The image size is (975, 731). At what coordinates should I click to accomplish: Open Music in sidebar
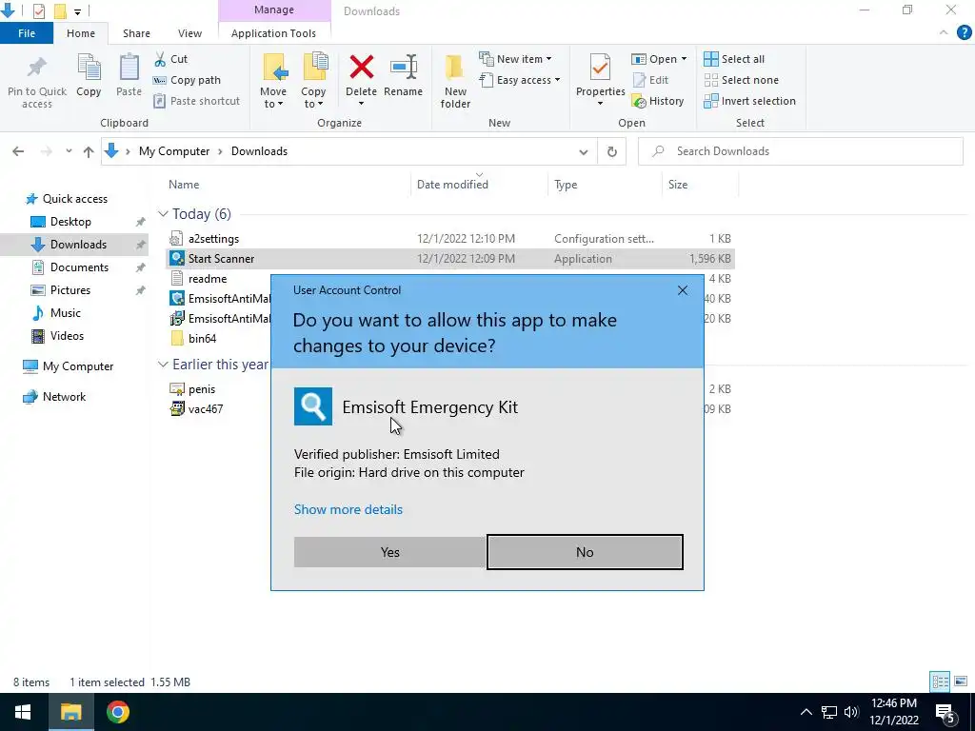(x=66, y=313)
